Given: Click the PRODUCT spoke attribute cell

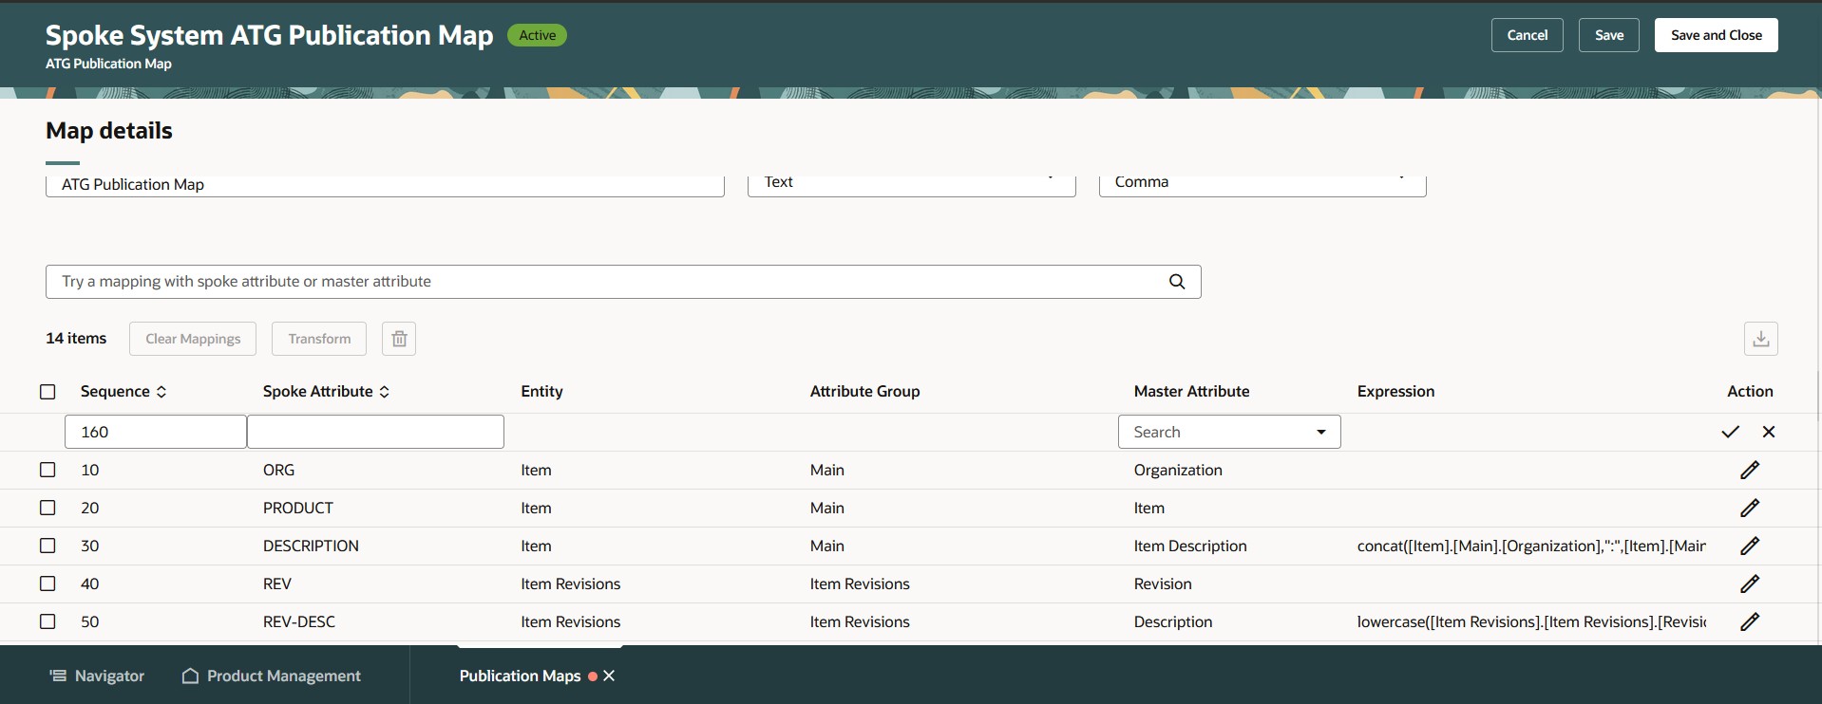Looking at the screenshot, I should (298, 508).
